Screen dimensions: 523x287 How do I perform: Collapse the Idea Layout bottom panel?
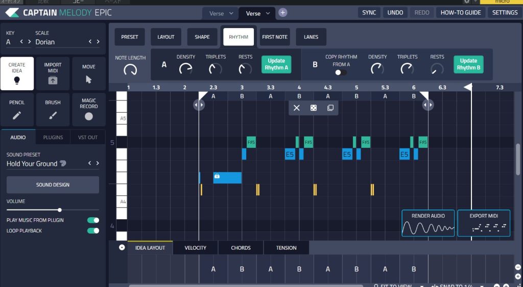(x=122, y=248)
